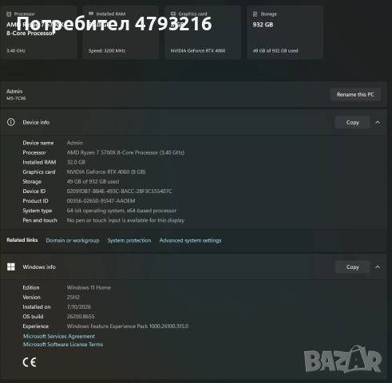Collapse the Windows info section chevron
The height and width of the screenshot is (383, 392).
pos(378,267)
